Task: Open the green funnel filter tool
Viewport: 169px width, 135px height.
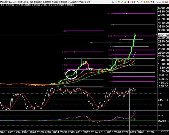Action: pos(119,2)
